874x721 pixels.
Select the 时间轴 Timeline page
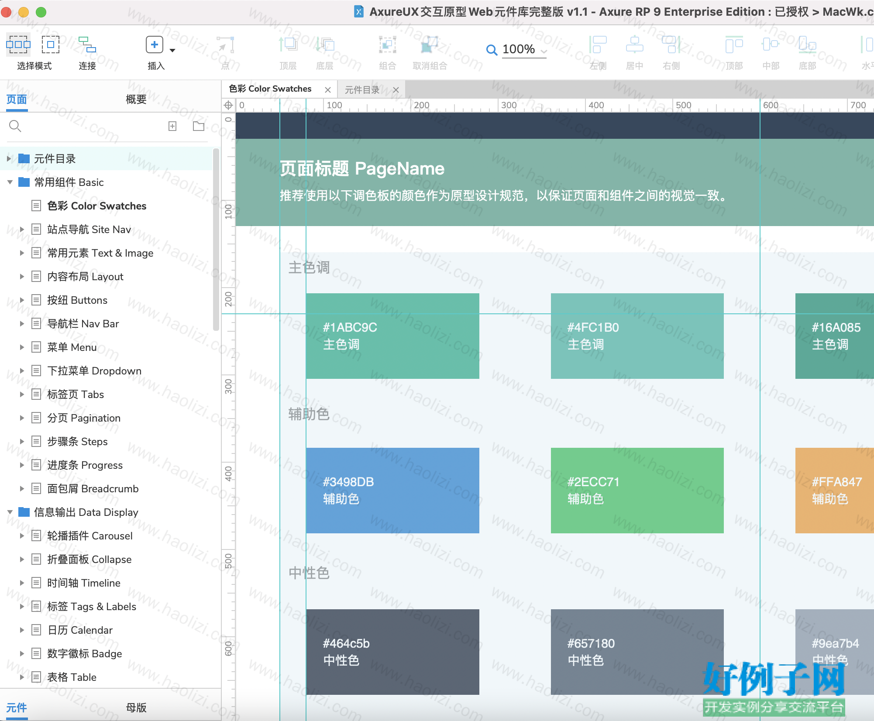pos(84,583)
